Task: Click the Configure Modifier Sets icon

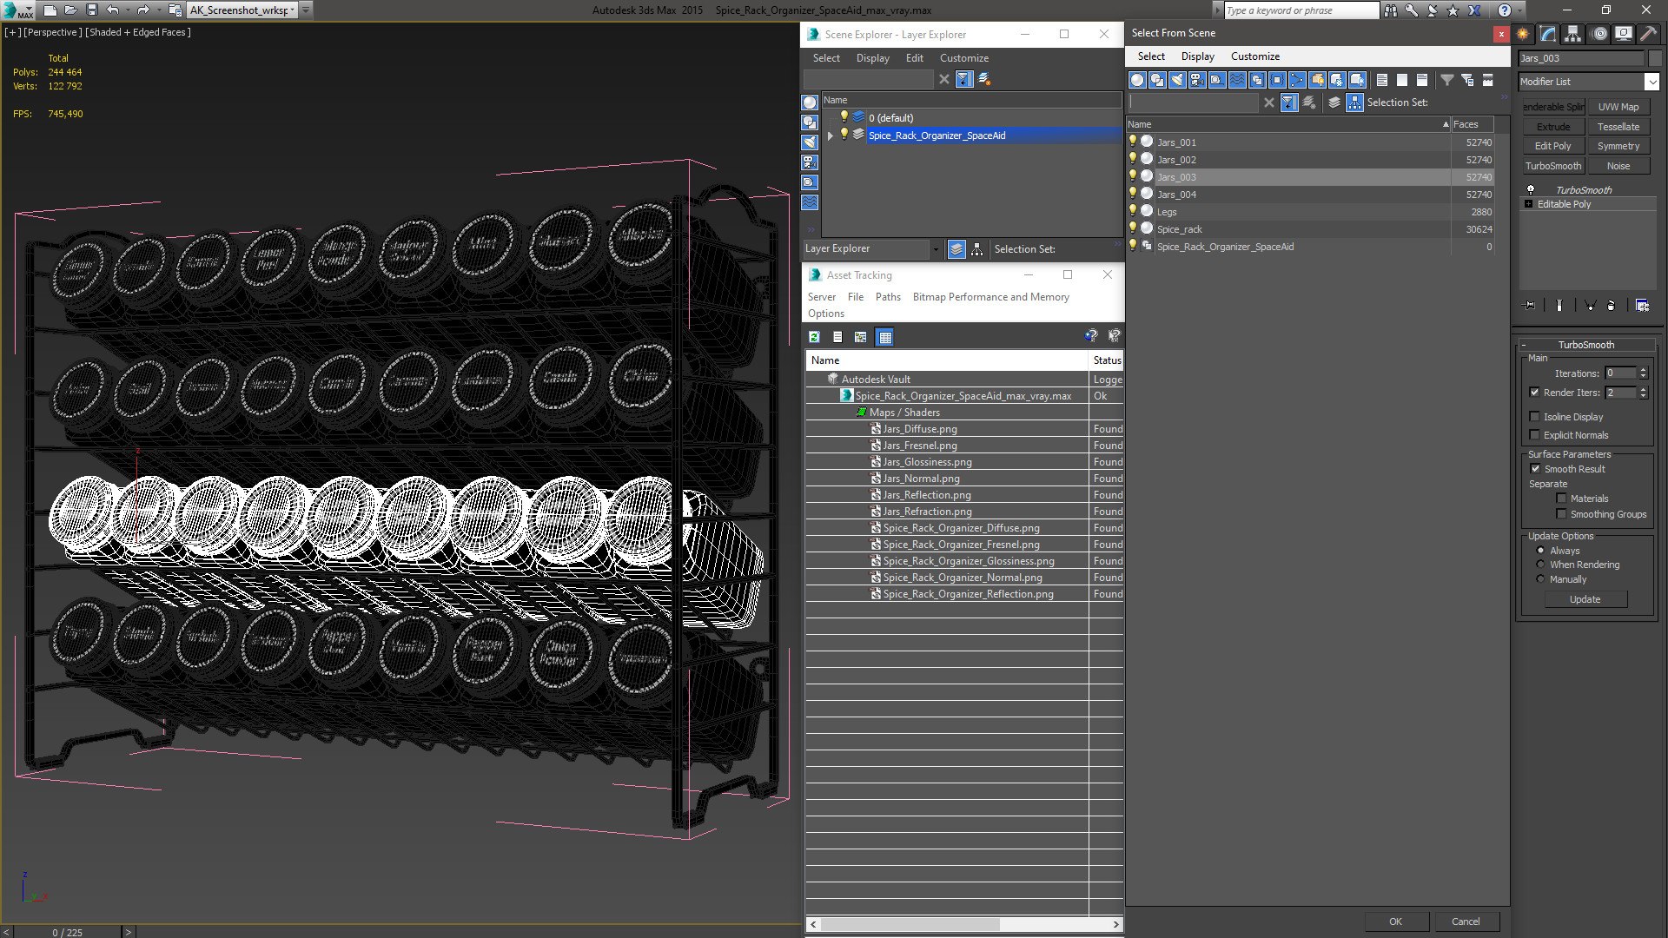Action: (x=1642, y=306)
